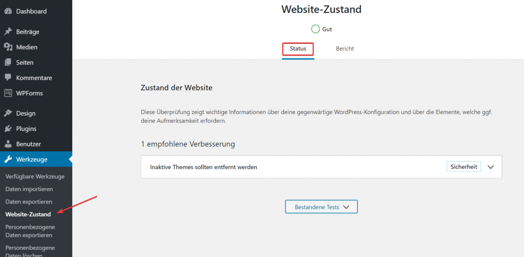This screenshot has width=524, height=257.
Task: Select the Status tab
Action: (298, 49)
